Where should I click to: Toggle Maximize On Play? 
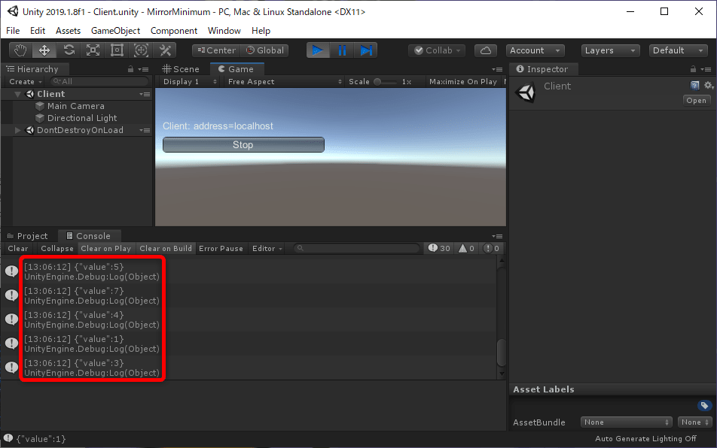click(462, 81)
